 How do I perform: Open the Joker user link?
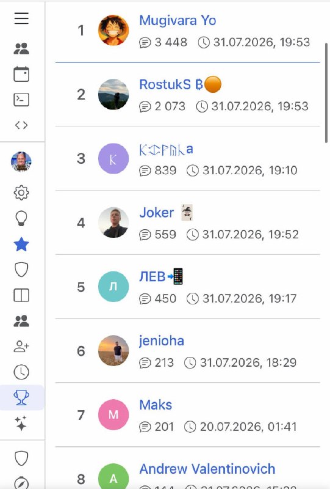click(x=156, y=213)
